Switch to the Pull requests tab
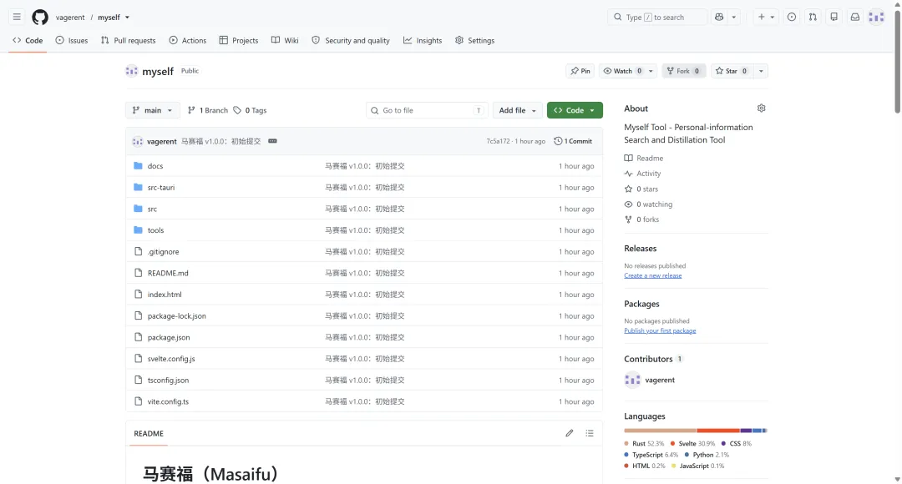The height and width of the screenshot is (484, 902). tap(129, 40)
